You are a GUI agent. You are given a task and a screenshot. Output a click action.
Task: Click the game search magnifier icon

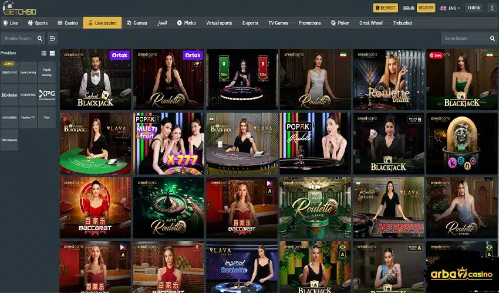point(492,39)
